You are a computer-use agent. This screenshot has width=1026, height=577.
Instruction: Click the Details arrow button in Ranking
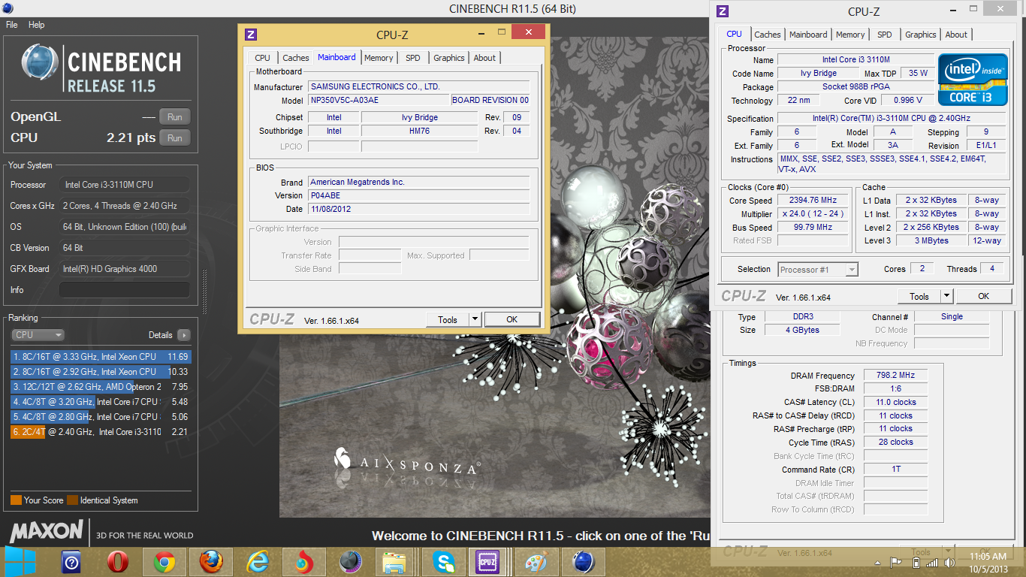(x=183, y=335)
